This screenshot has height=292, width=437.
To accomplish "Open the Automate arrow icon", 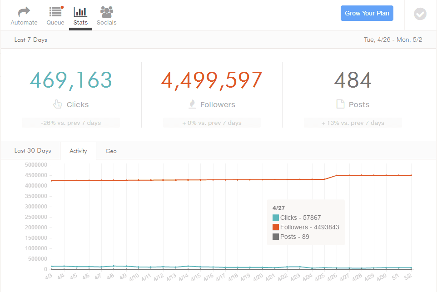I will coord(24,12).
